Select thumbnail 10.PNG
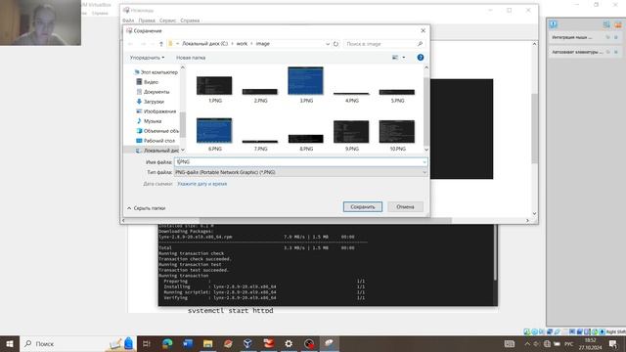The image size is (626, 352). (397, 131)
